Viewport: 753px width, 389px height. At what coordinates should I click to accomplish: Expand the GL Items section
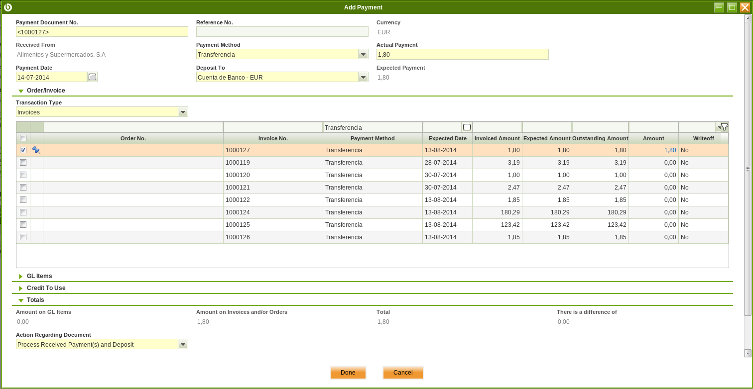[x=39, y=276]
